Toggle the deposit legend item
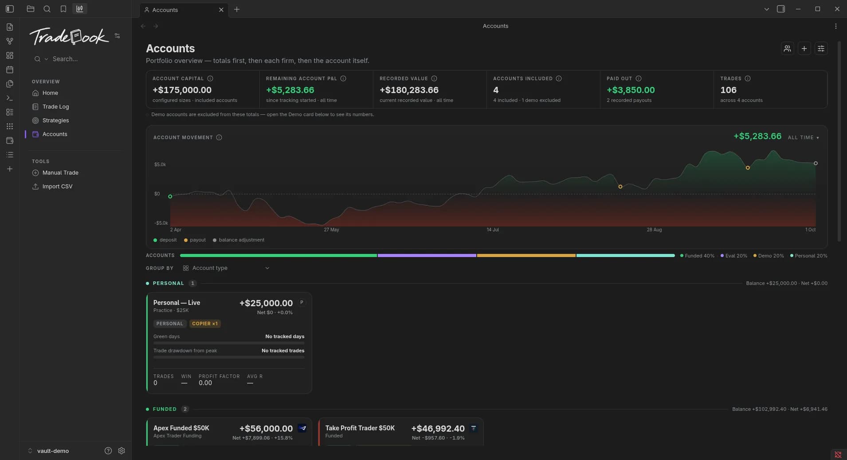Screen dimensions: 847x460 coord(165,240)
